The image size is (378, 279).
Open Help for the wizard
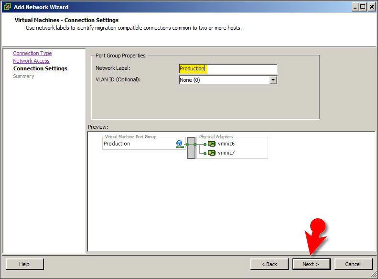(x=24, y=264)
